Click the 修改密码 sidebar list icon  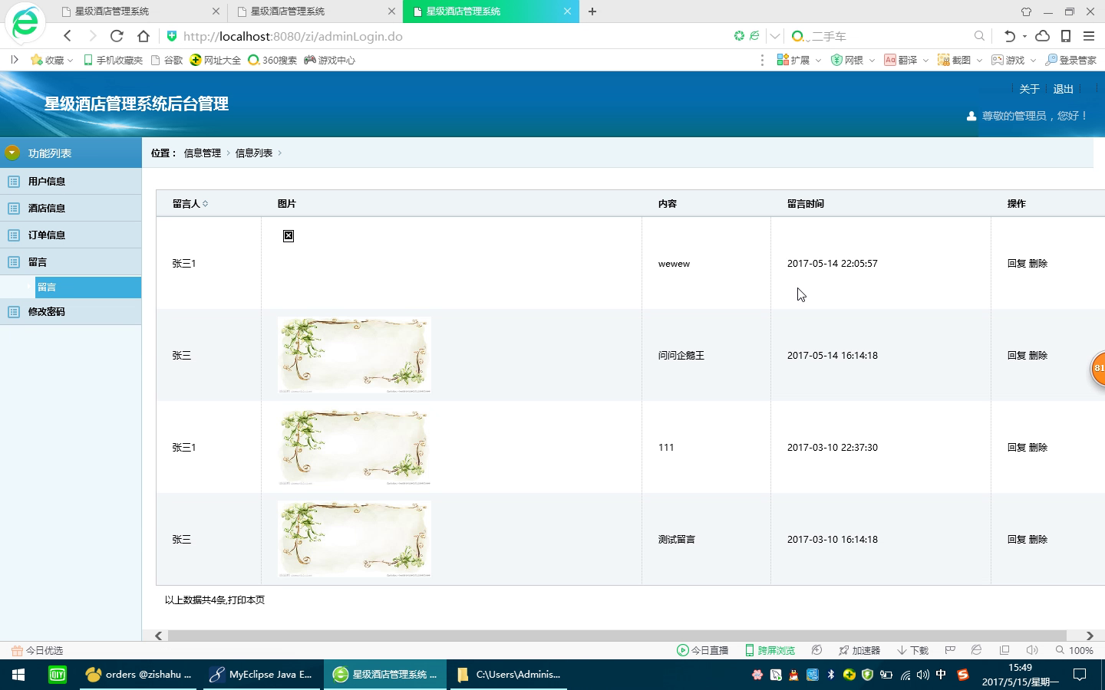click(14, 312)
